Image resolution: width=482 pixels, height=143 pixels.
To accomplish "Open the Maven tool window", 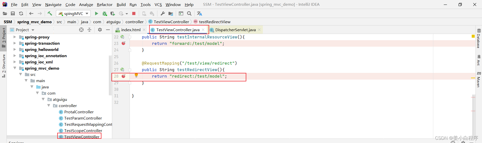I will [x=479, y=80].
